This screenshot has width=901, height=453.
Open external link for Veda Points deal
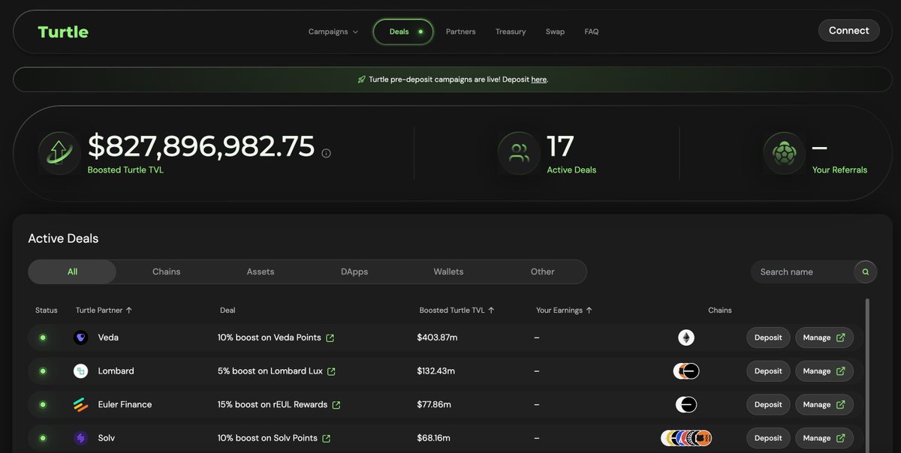point(330,338)
